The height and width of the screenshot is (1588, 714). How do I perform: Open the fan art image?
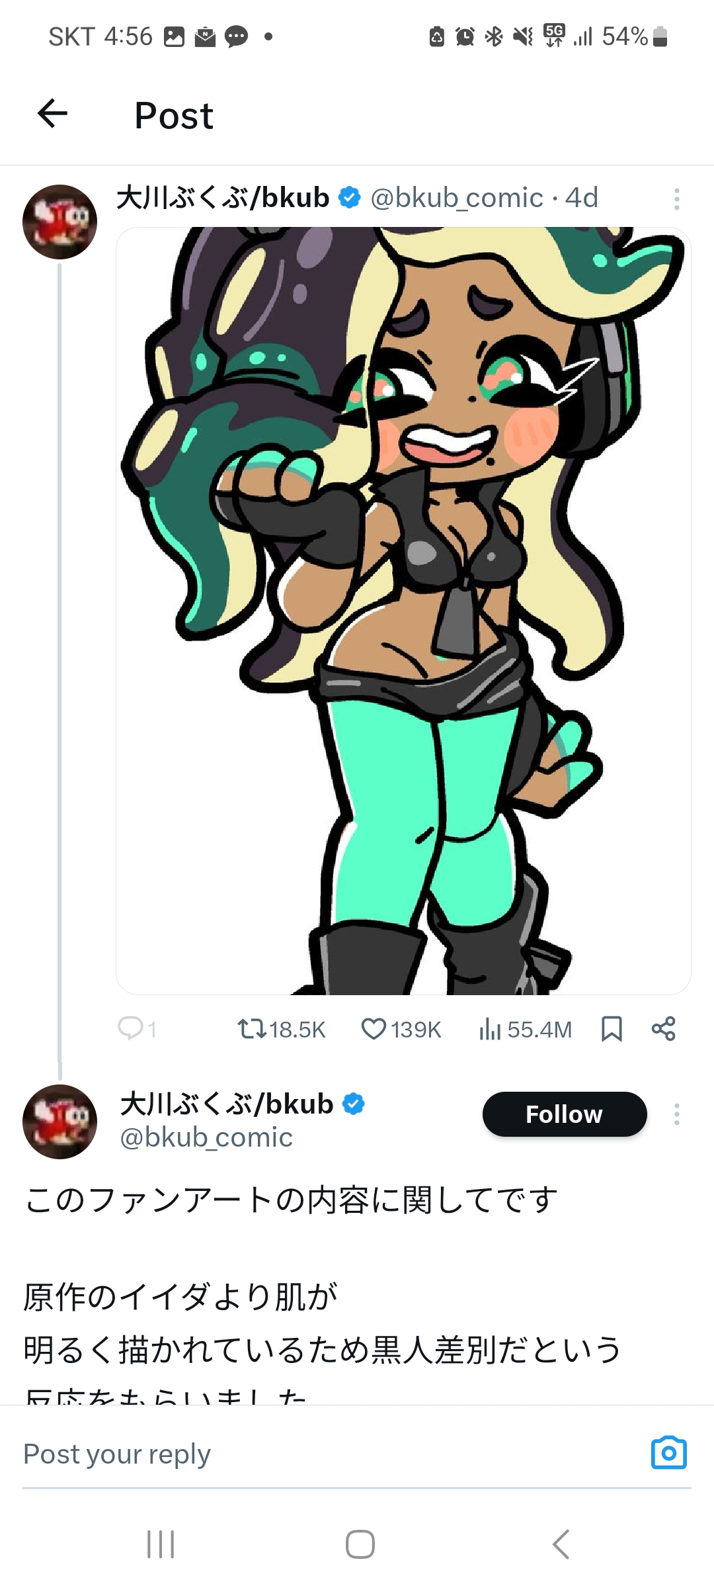(x=403, y=610)
